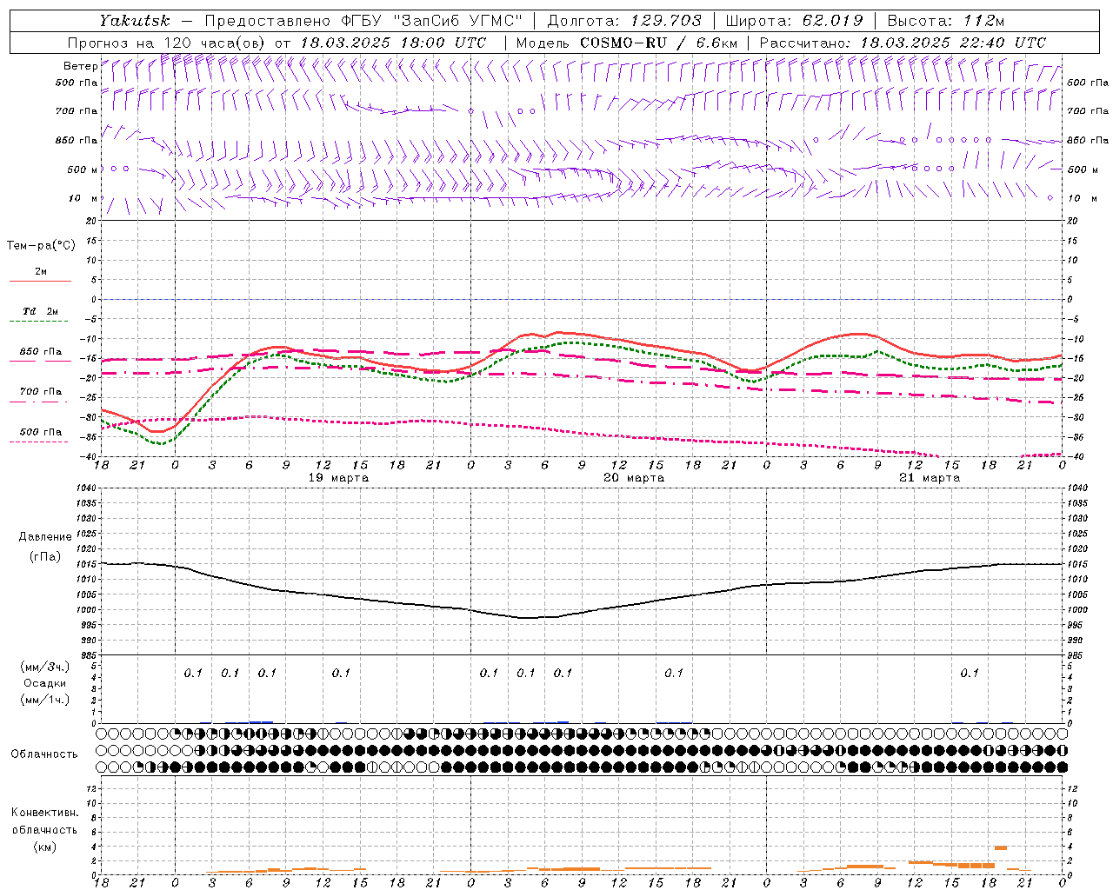Image resolution: width=1113 pixels, height=890 pixels.
Task: Click the 'Модель COSMO-RU / 6.6км' label
Action: pyautogui.click(x=627, y=43)
